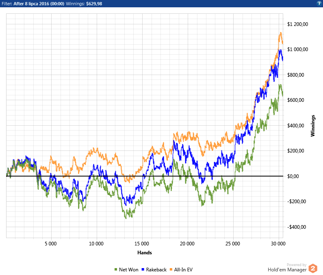Click the 30 000 hands axis label
This screenshot has height=275, width=323.
[x=278, y=244]
